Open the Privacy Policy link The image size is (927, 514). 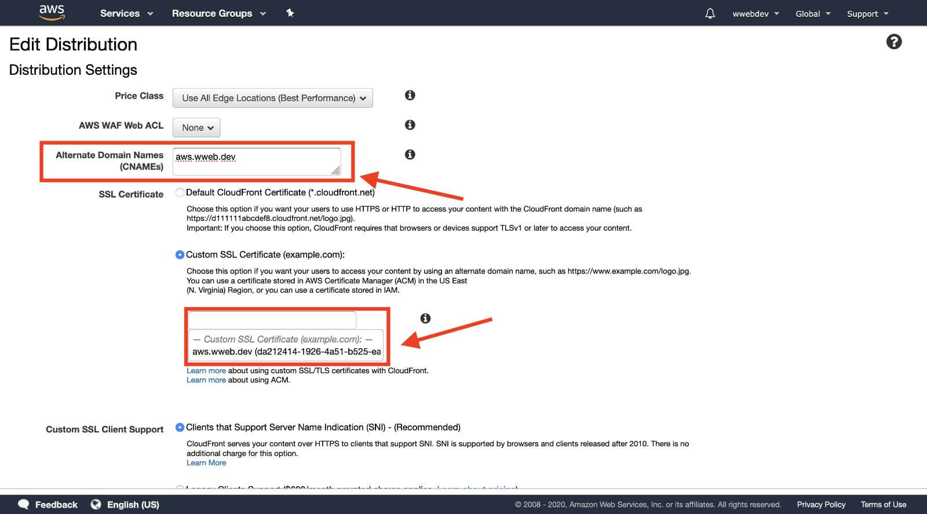[x=821, y=504]
